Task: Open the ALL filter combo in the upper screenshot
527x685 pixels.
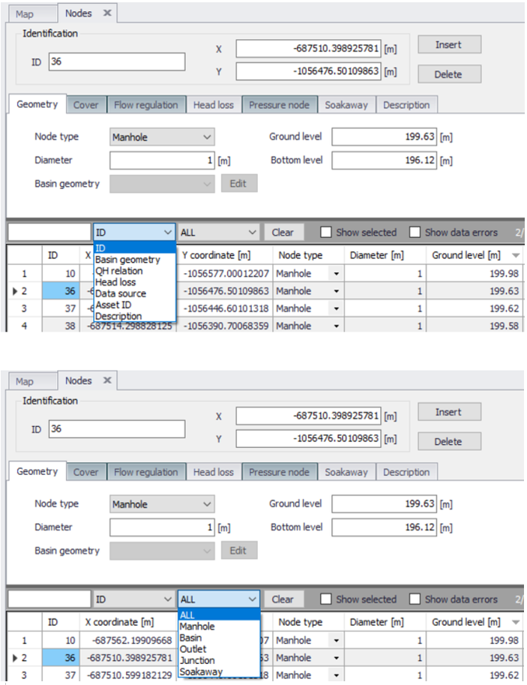Action: (218, 233)
